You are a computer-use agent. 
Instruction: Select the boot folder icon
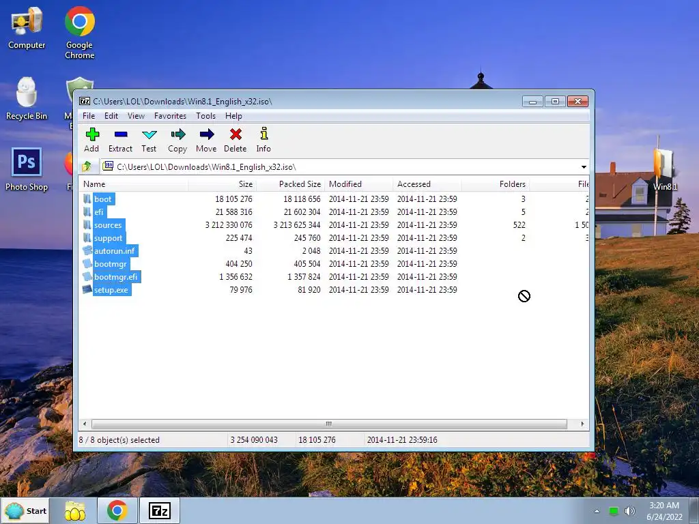pyautogui.click(x=87, y=199)
